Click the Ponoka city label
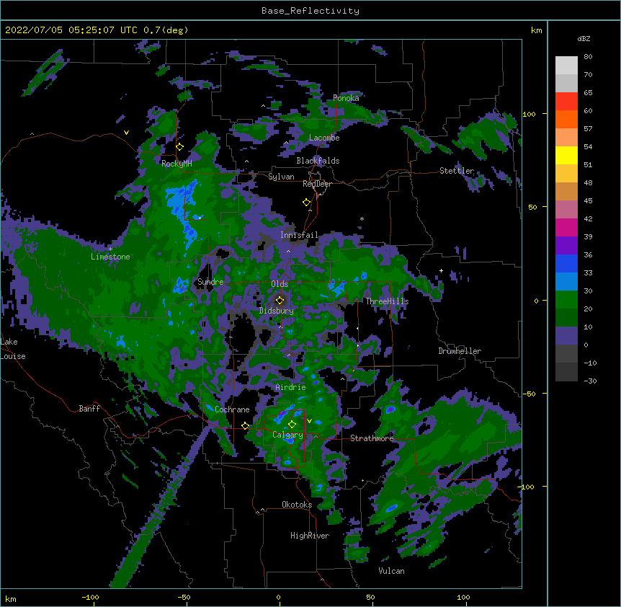This screenshot has height=607, width=621. point(346,98)
